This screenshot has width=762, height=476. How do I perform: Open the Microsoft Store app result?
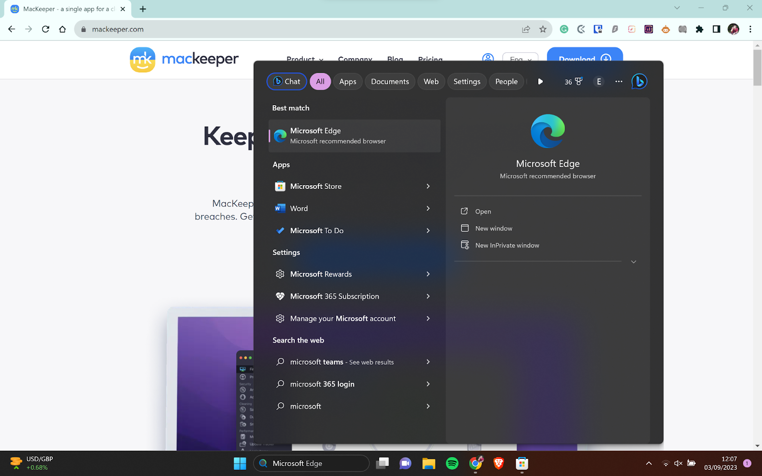(x=354, y=186)
